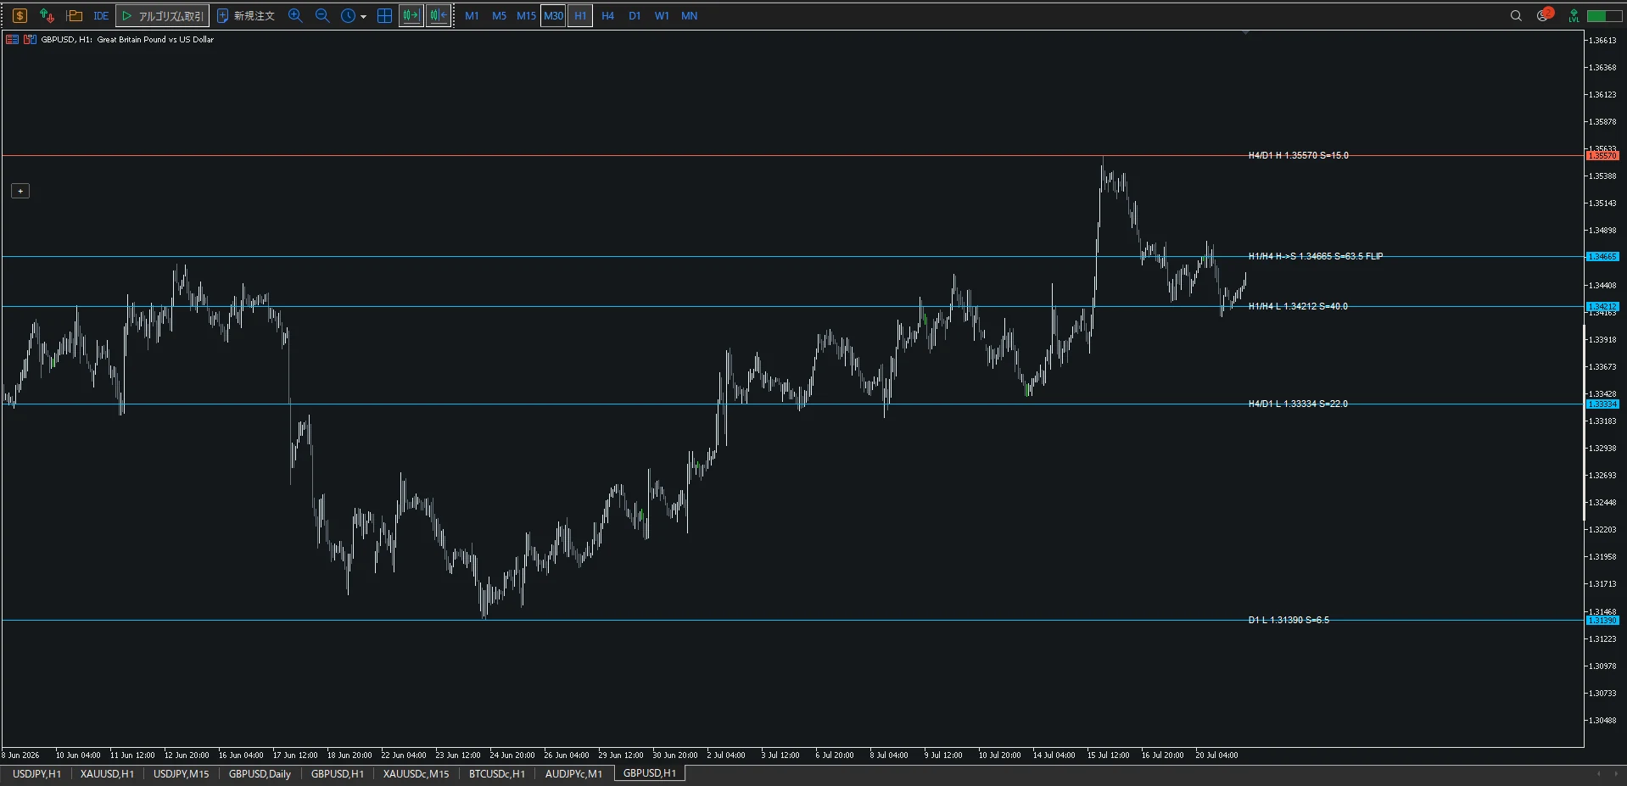Open the BTCUSDc,H1 chart tab
Viewport: 1627px width, 786px height.
[496, 773]
